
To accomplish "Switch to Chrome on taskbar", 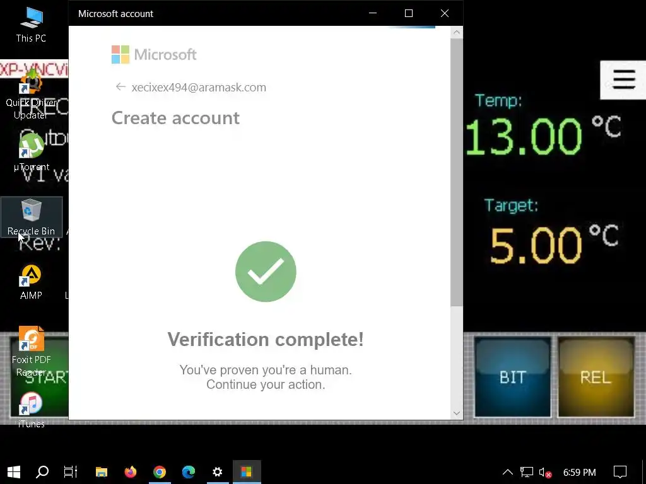I will coord(160,471).
